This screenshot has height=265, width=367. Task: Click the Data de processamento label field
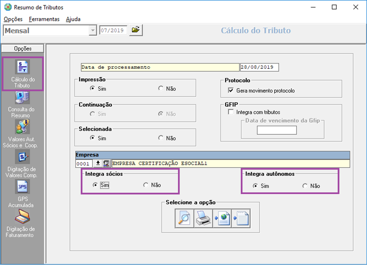tap(160, 67)
